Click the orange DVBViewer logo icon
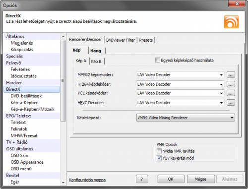 pos(232,22)
